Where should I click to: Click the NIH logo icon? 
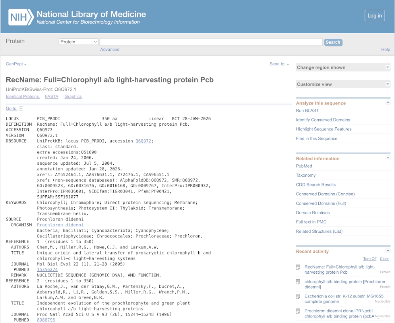tap(20, 17)
